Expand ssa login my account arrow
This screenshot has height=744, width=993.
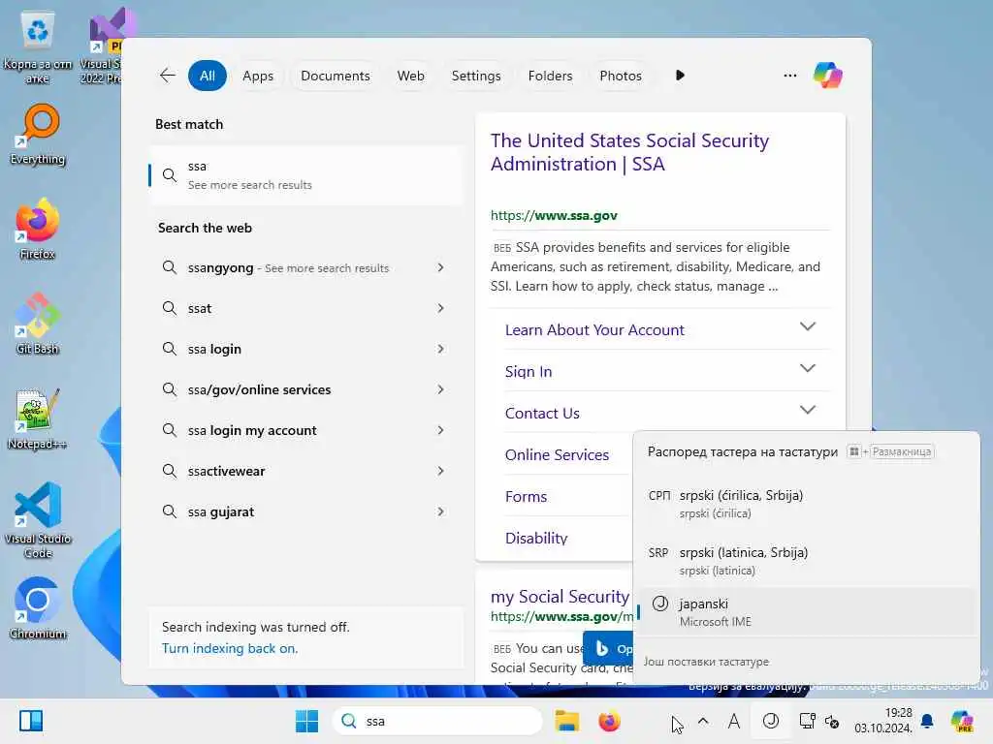click(x=441, y=430)
